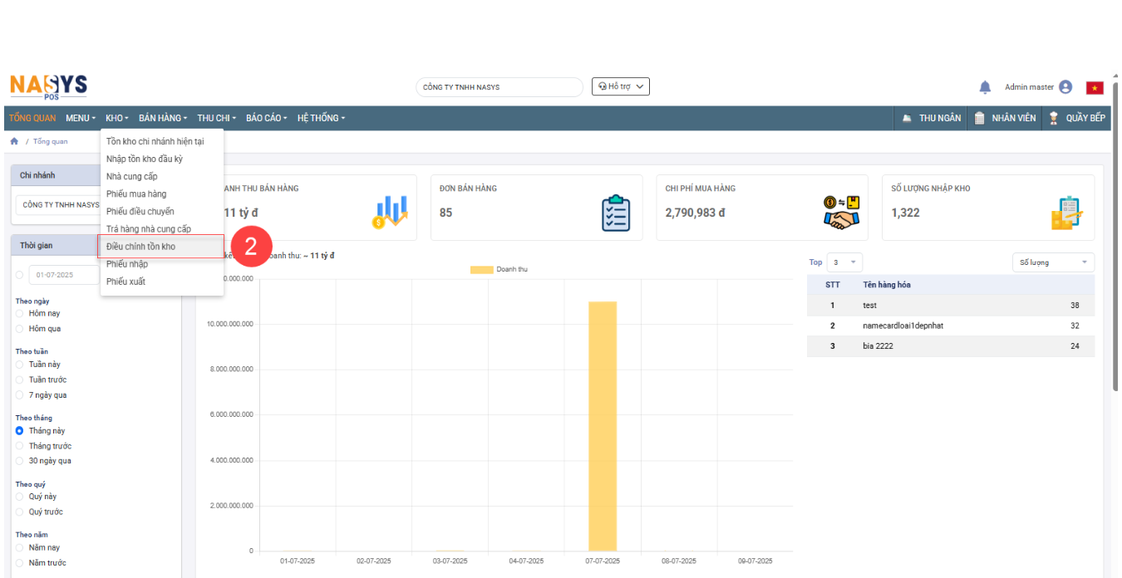The image size is (1122, 578).
Task: Open the Quầy Bếp kitchen chef icon
Action: pos(1054,118)
